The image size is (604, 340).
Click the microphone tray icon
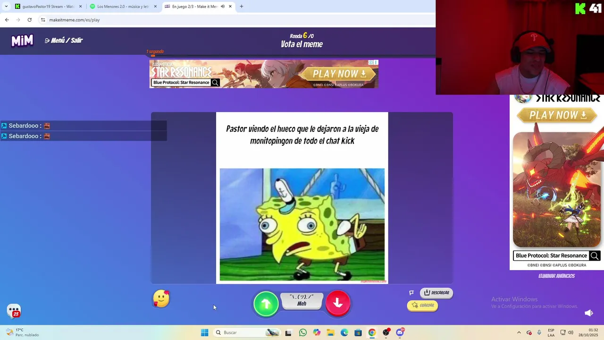click(x=539, y=332)
